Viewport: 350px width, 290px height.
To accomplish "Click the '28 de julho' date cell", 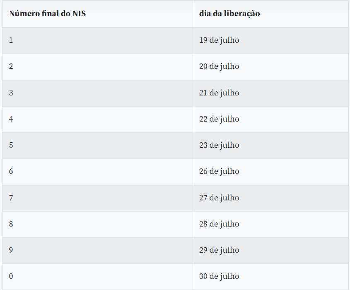I will tap(270, 224).
